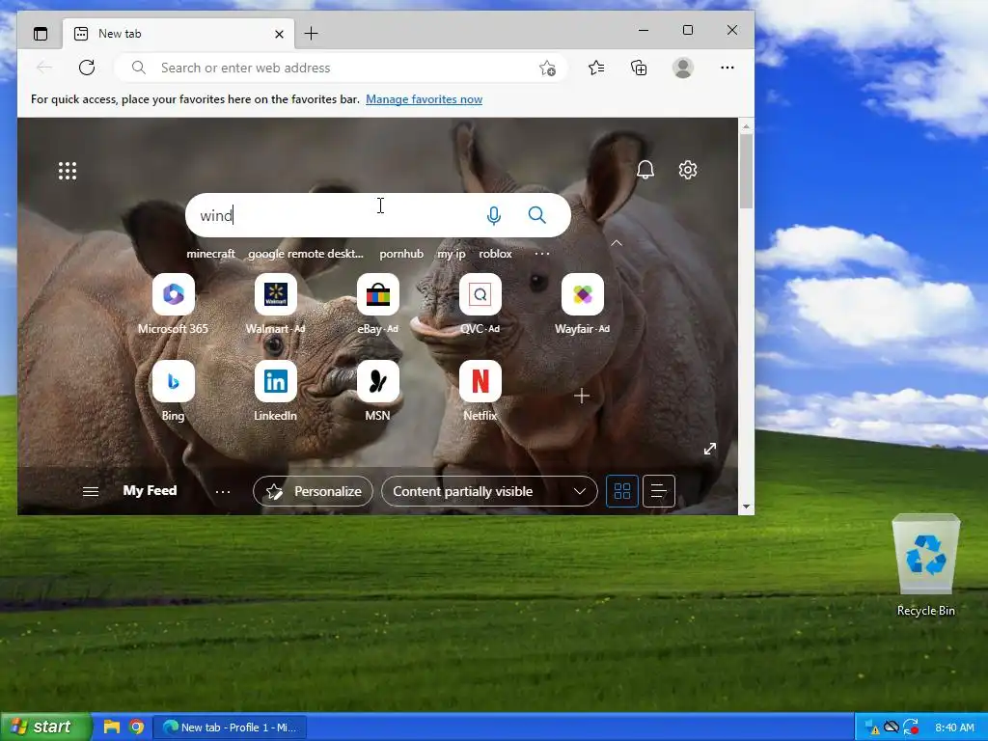The width and height of the screenshot is (988, 741).
Task: Open network warning tray icon
Action: click(872, 727)
